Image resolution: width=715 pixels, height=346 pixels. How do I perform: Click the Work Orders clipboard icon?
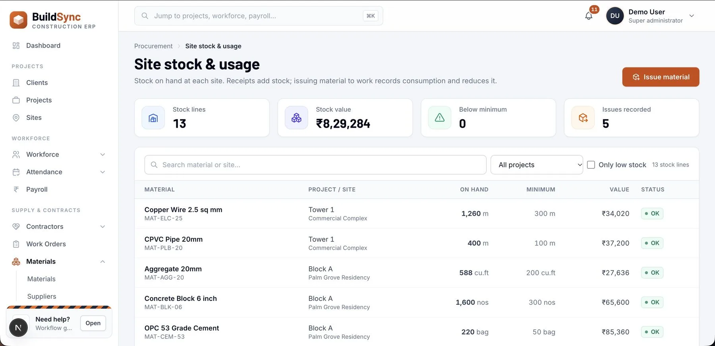pyautogui.click(x=16, y=244)
